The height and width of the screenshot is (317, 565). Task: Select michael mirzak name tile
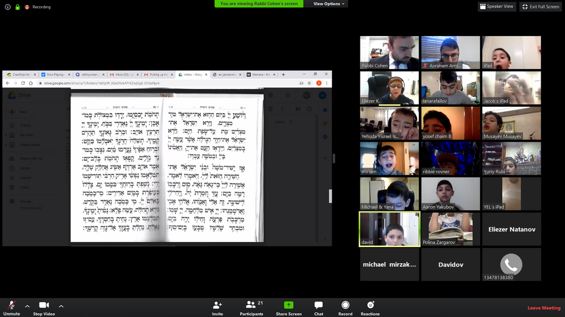[389, 264]
